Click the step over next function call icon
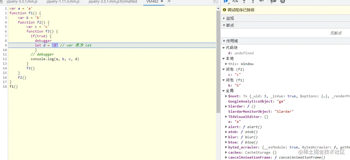The width and height of the screenshot is (350, 160). (x=235, y=1)
